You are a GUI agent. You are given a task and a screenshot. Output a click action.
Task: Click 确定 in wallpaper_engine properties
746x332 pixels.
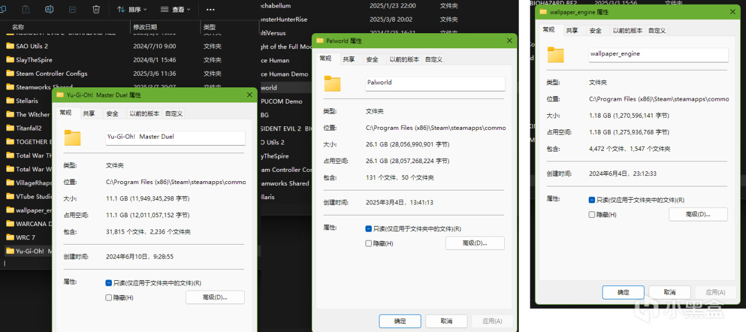point(623,292)
